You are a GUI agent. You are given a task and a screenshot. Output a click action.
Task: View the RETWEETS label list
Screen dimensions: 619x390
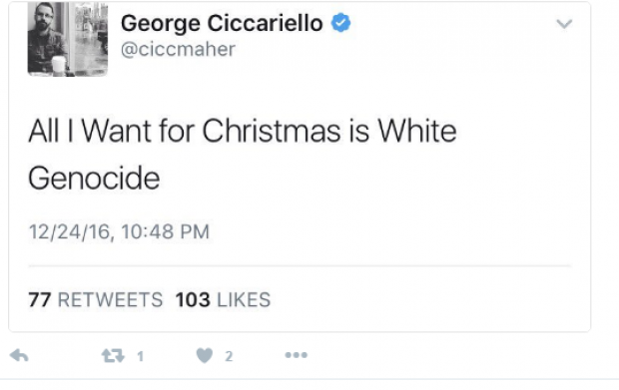pos(110,299)
